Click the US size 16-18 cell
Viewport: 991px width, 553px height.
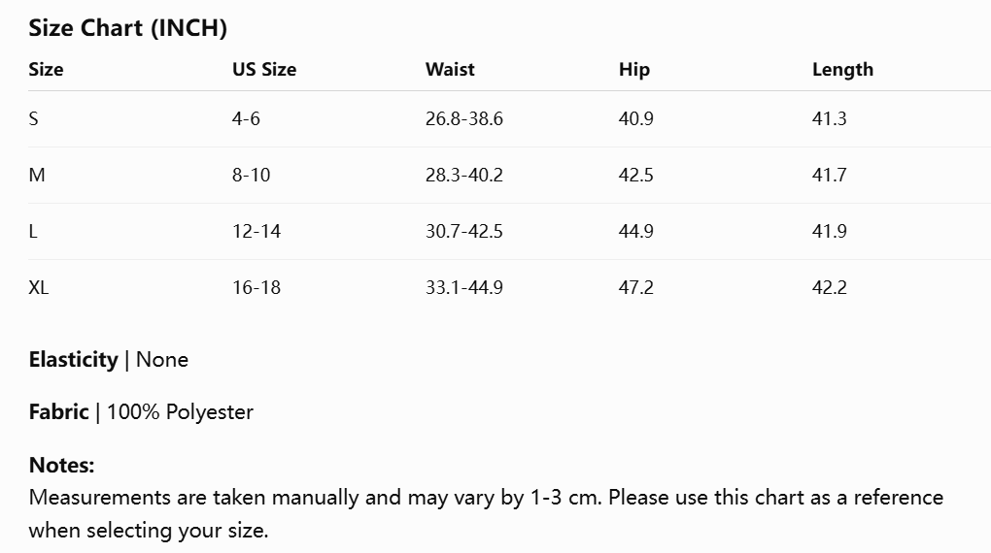[x=256, y=287]
